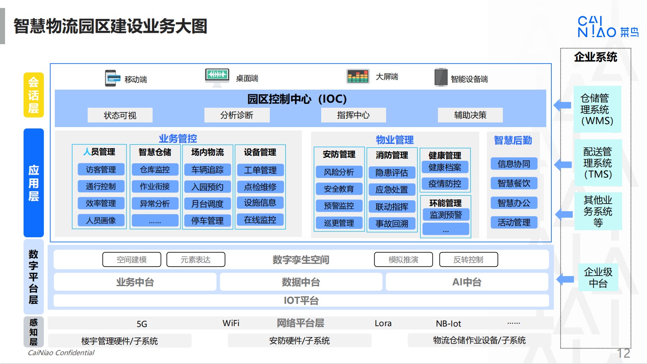Screen dimensions: 647x364
Task: Click the IOT平台 bar
Action: [x=301, y=300]
